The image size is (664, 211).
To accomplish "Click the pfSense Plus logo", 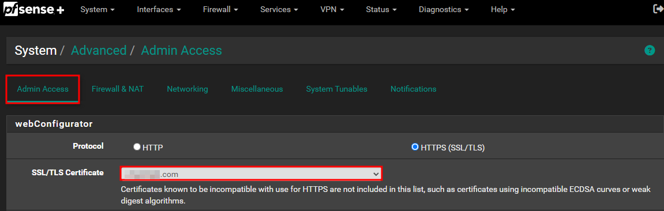I will (34, 9).
